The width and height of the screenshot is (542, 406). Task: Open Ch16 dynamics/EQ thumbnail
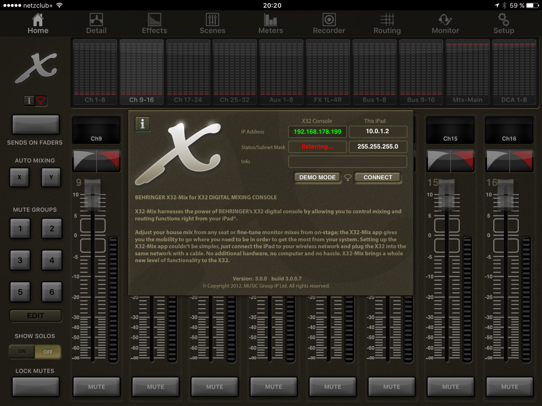[509, 161]
